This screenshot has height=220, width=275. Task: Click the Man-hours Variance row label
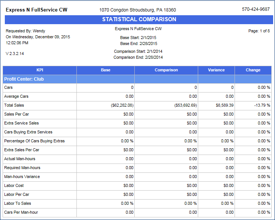[x=22, y=177]
